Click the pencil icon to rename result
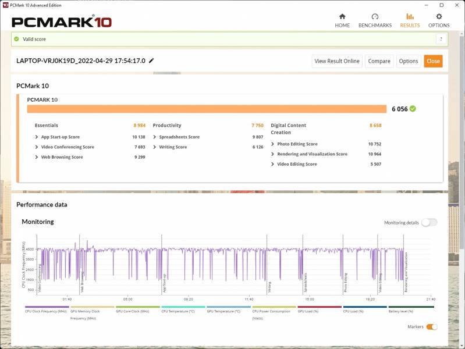This screenshot has height=349, width=465. click(x=151, y=60)
